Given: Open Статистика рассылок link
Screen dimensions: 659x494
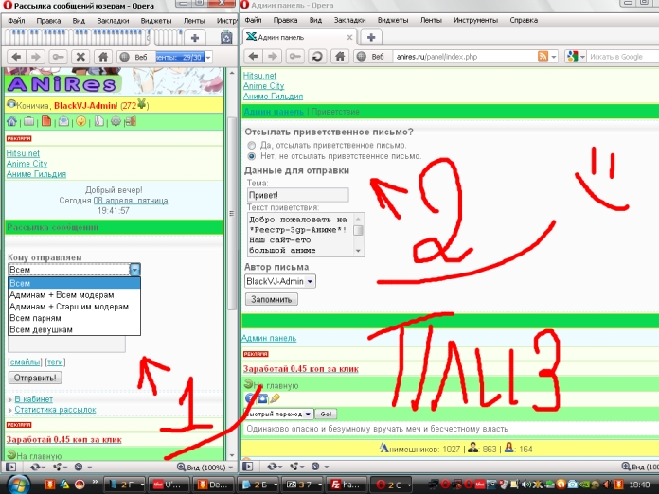Looking at the screenshot, I should (x=55, y=410).
